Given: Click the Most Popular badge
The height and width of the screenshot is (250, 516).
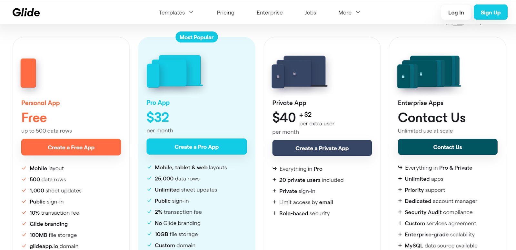Looking at the screenshot, I should [196, 37].
